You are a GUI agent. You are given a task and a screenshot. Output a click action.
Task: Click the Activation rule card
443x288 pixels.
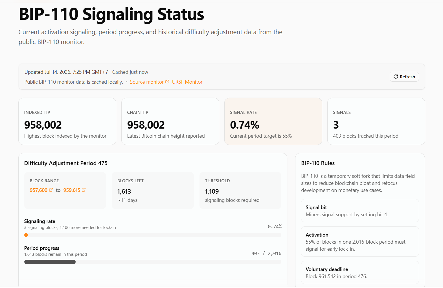pyautogui.click(x=360, y=242)
